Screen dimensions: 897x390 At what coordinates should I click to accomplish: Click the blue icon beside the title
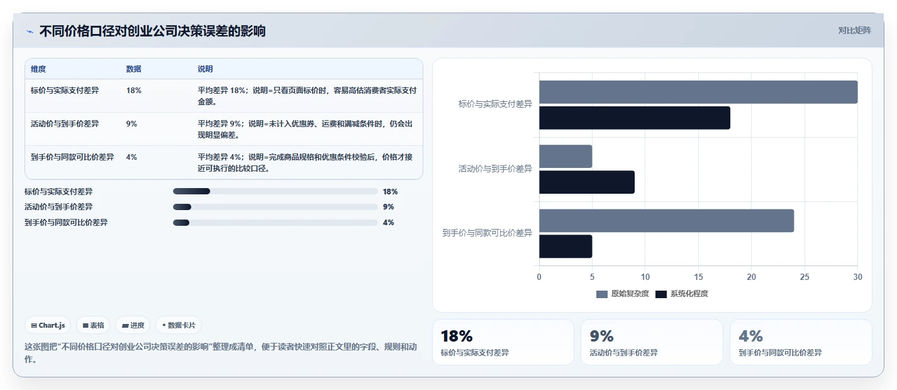coord(30,31)
